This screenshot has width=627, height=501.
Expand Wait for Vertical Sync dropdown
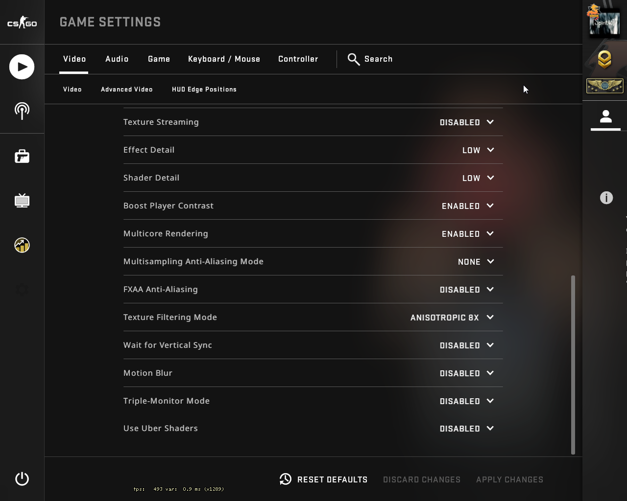coord(466,345)
